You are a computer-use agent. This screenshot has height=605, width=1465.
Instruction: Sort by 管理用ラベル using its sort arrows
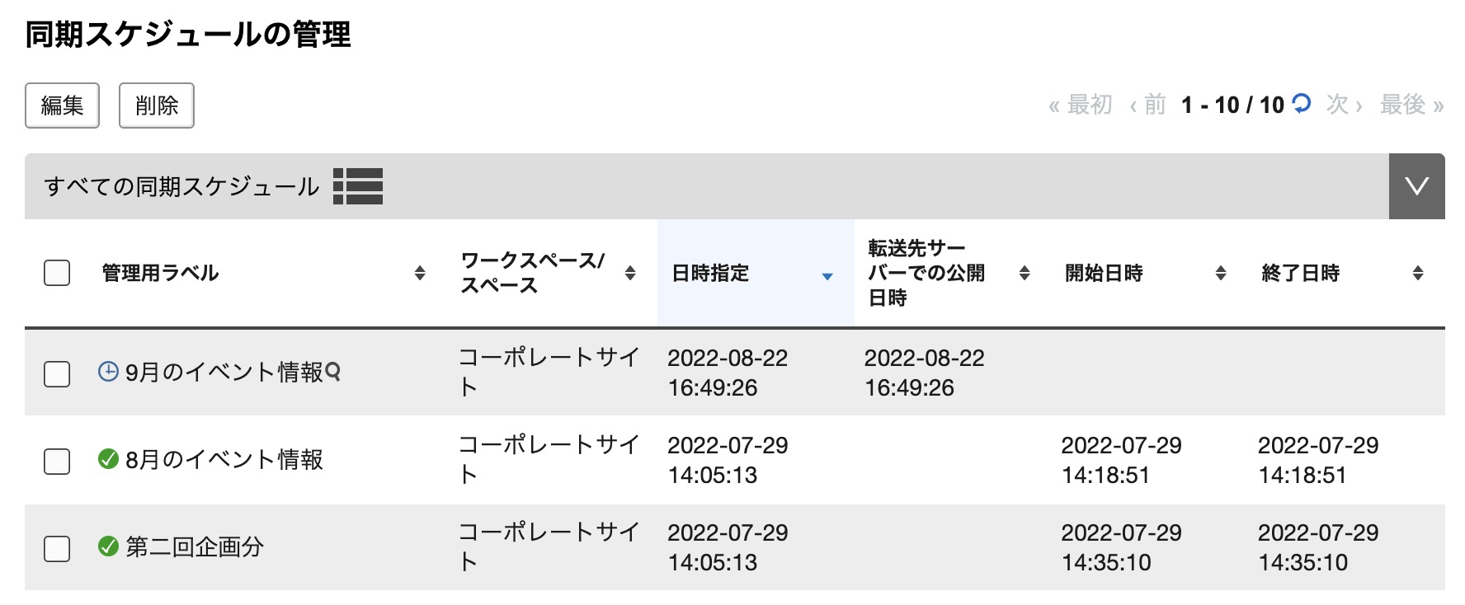pos(420,273)
